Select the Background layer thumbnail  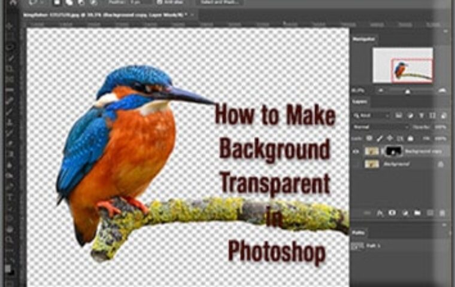click(x=372, y=164)
